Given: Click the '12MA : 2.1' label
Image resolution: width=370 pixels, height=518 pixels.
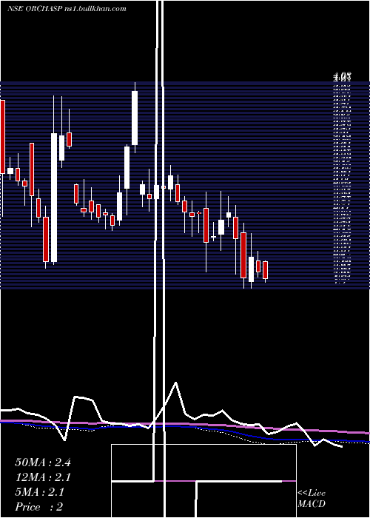Looking at the screenshot, I should (43, 477).
